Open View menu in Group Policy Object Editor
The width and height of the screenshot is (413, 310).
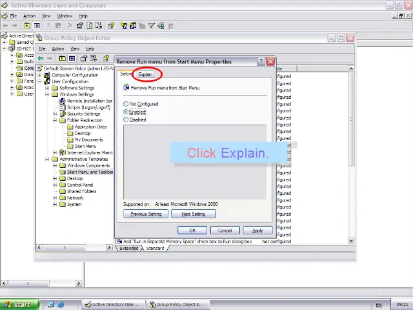[x=75, y=49]
